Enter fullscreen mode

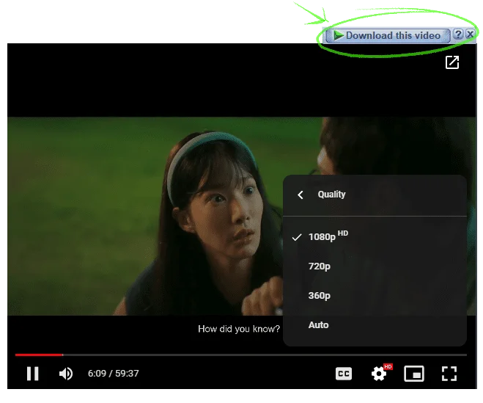[x=449, y=374]
